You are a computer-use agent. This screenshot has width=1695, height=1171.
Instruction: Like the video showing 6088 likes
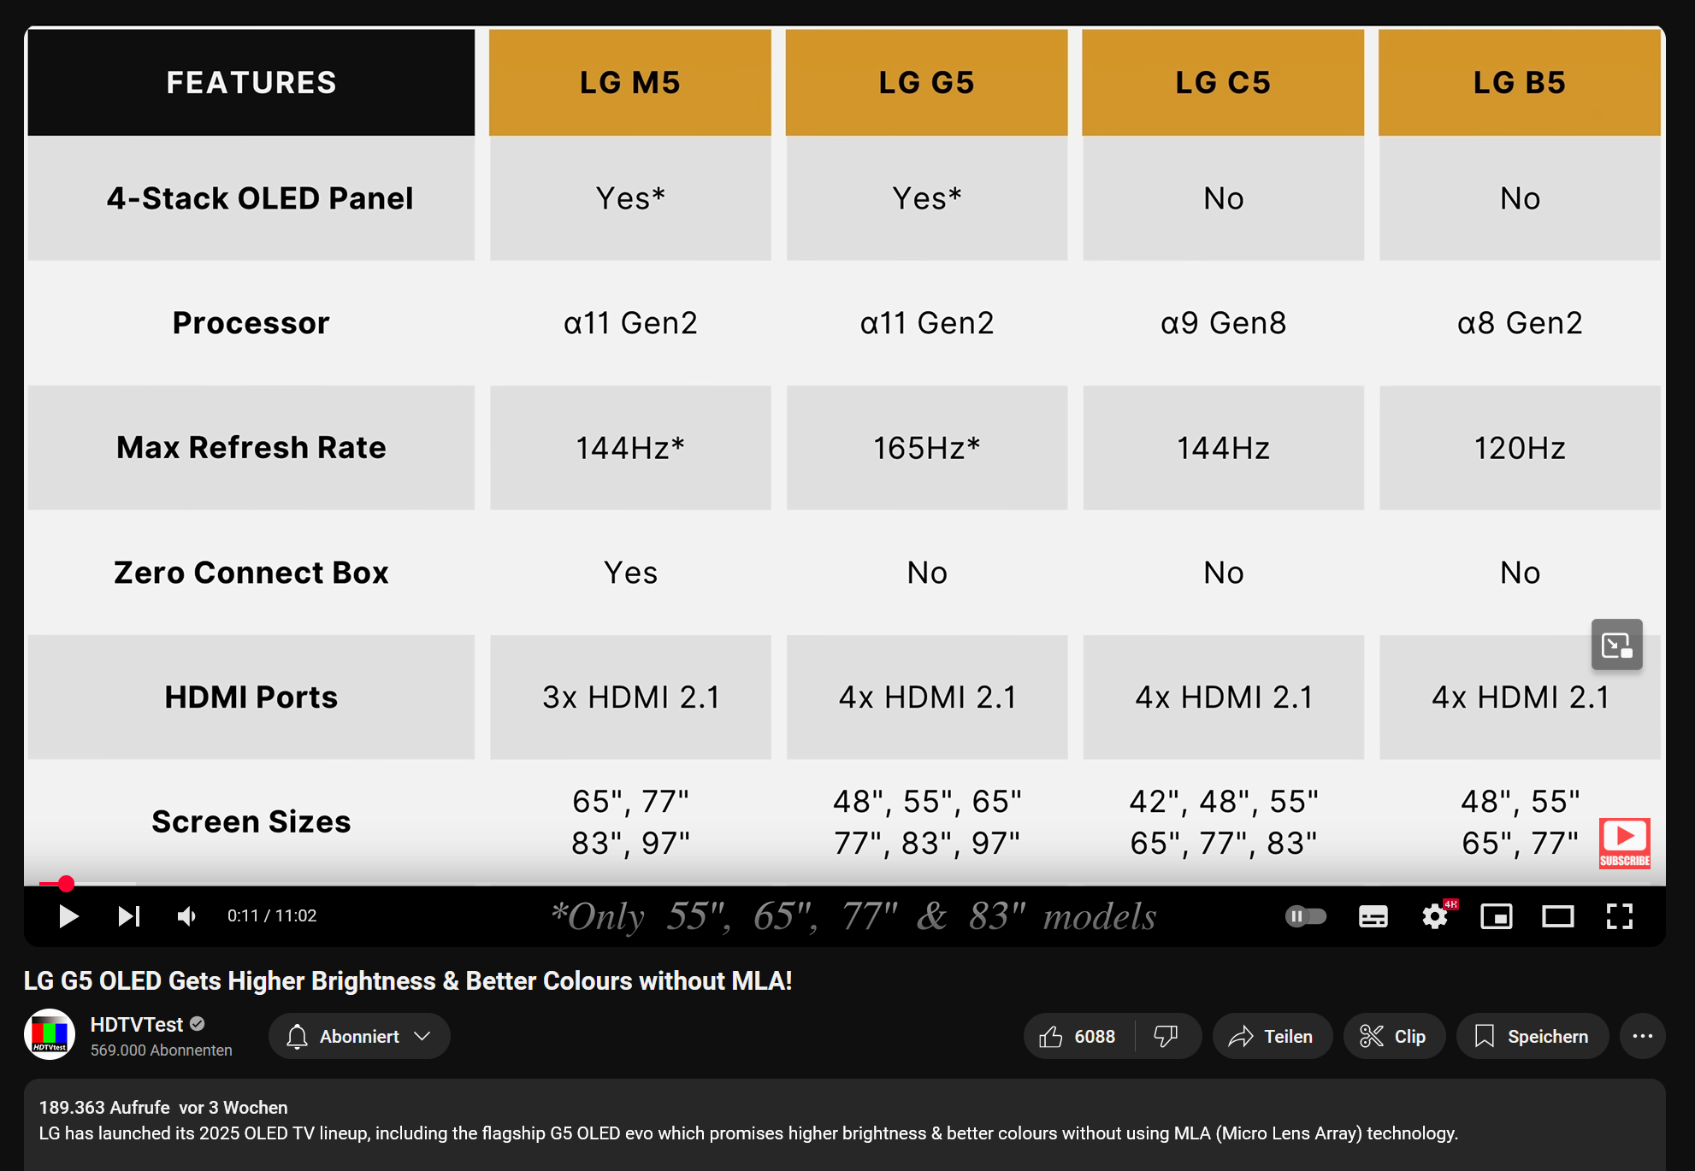(x=1068, y=1036)
